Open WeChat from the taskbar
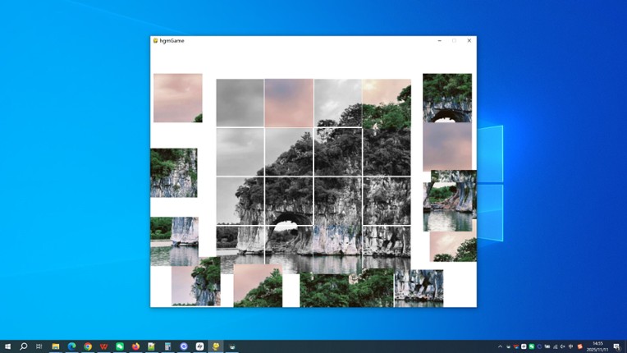The height and width of the screenshot is (353, 627). click(x=120, y=346)
